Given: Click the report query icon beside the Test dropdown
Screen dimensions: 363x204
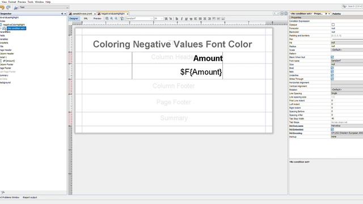Looking at the screenshot, I should pyautogui.click(x=16, y=7).
